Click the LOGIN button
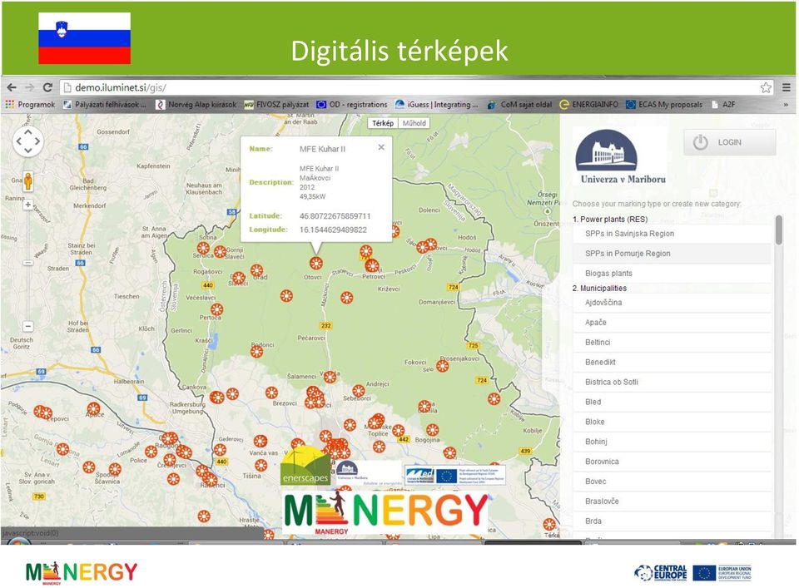The width and height of the screenshot is (799, 588). tap(730, 142)
